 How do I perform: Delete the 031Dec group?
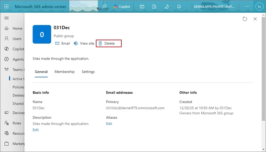coord(109,43)
